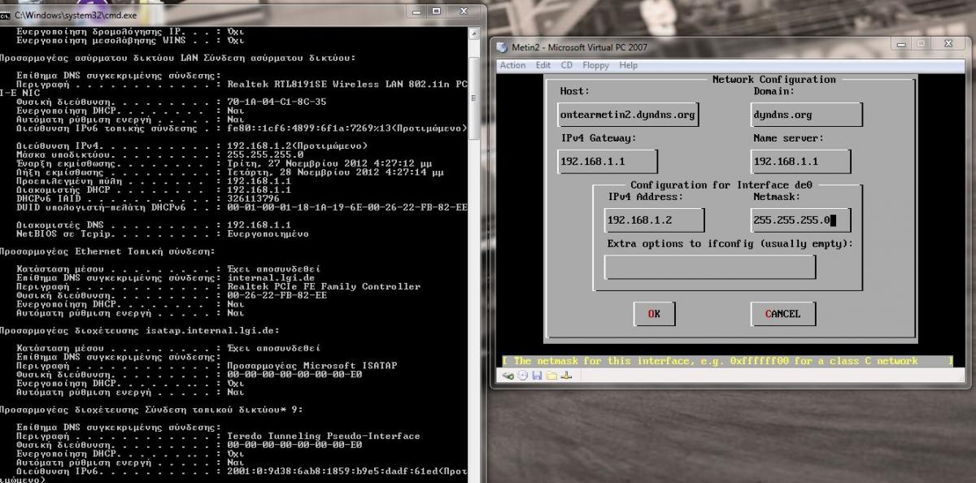Viewport: 976px width, 483px height.
Task: Open the Edit menu in Virtual PC
Action: click(543, 65)
